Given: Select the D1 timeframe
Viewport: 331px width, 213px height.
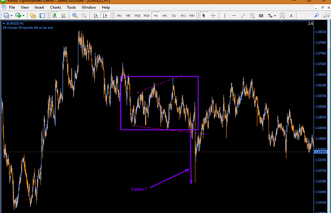Looking at the screenshot, I should 174,15.
